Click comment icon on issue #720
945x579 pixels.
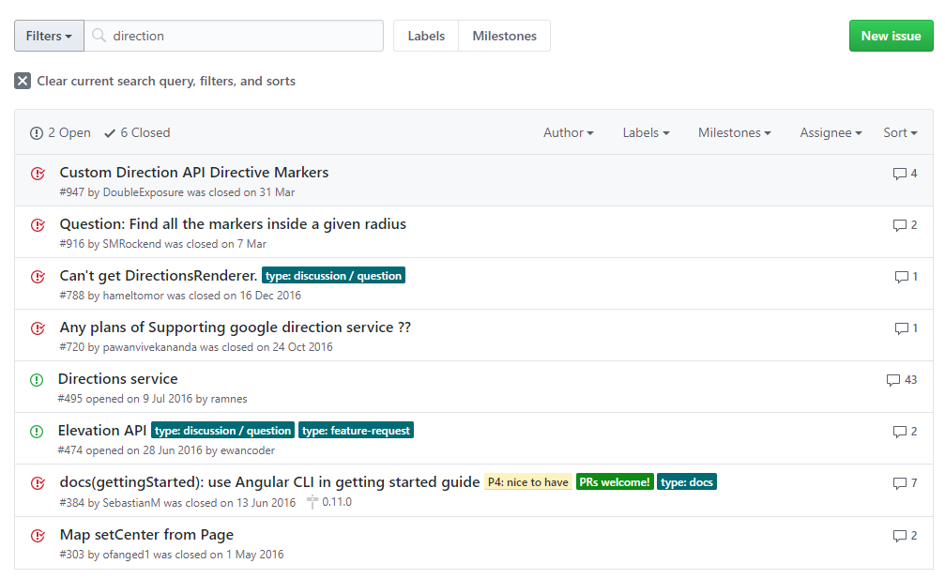[902, 329]
